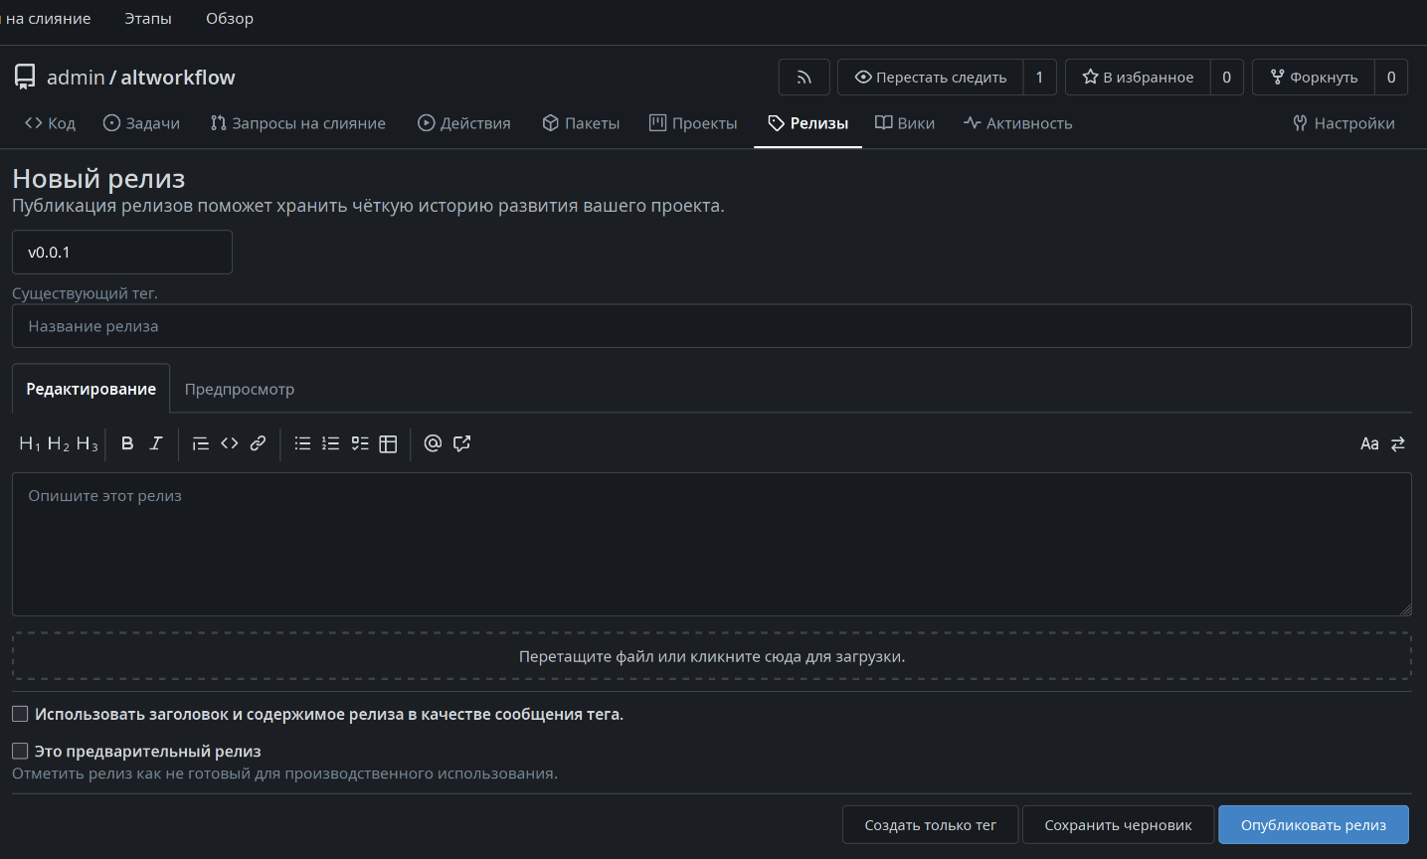Open the Задачи tab
Image resolution: width=1427 pixels, height=859 pixels.
coord(142,123)
